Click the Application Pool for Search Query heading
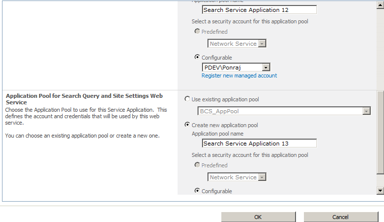 point(84,99)
